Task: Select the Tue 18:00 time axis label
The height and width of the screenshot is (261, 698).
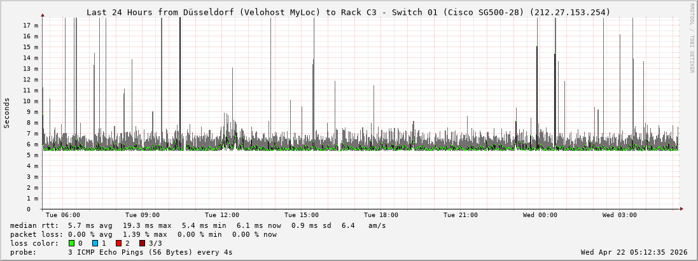Action: (x=381, y=215)
